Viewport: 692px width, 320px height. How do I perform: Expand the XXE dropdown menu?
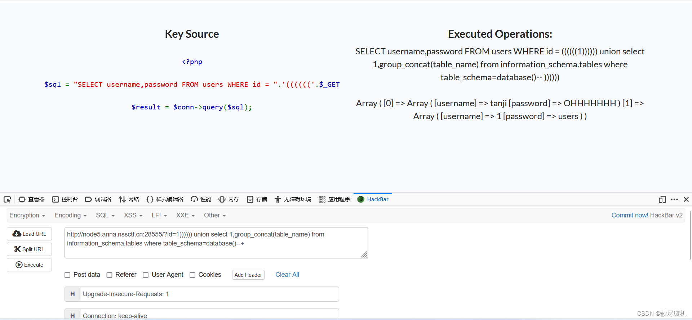click(x=185, y=215)
